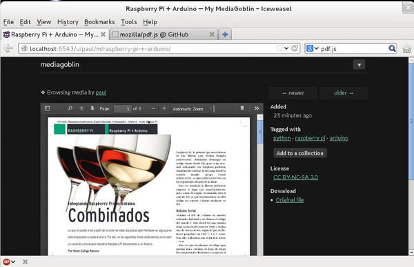Zoom out with the minus icon
This screenshot has height=267, width=414.
(153, 108)
